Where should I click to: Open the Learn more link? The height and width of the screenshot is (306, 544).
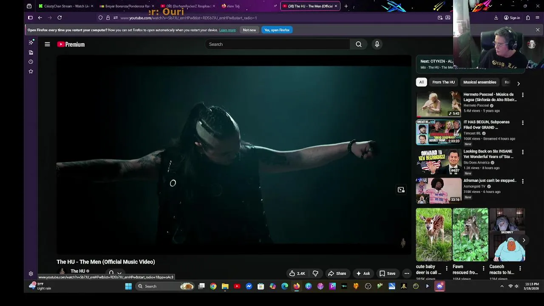click(227, 30)
